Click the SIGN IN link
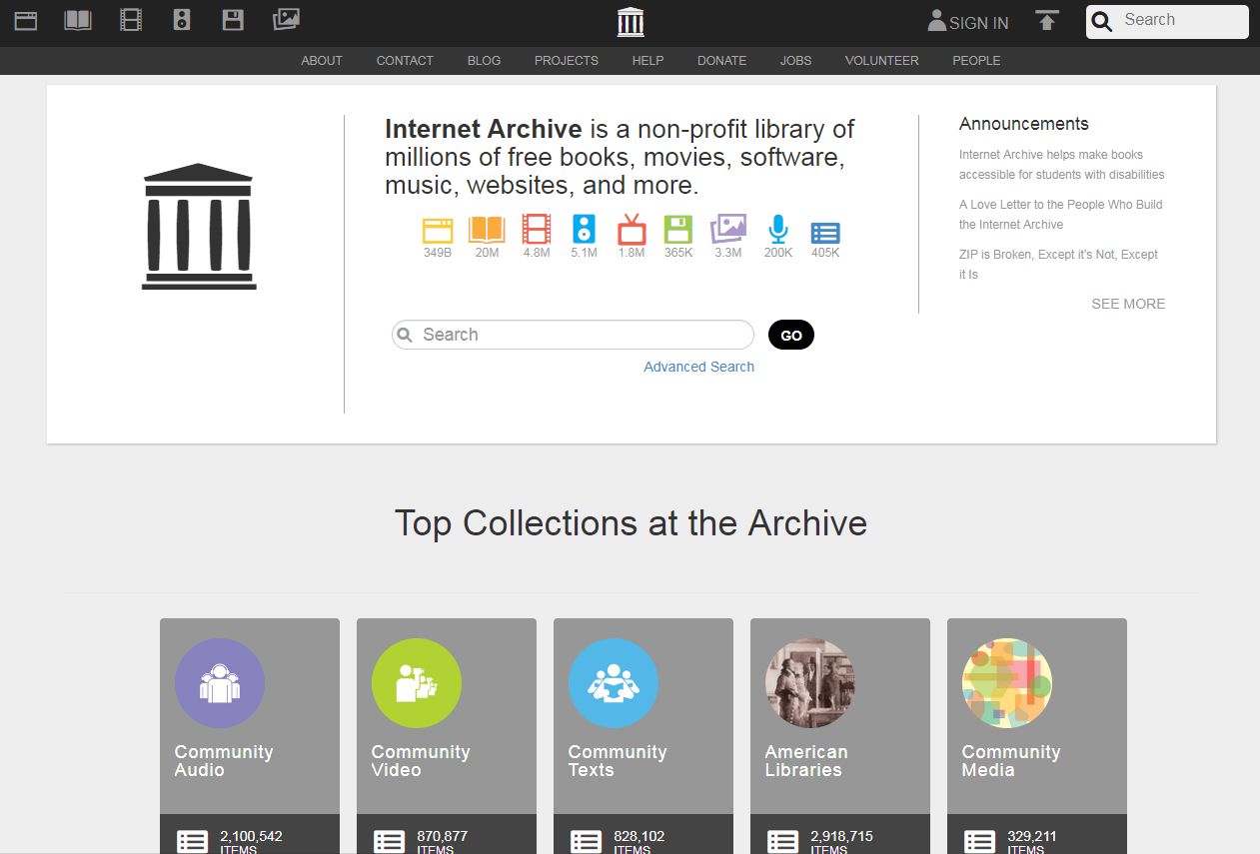1260x854 pixels. click(x=978, y=23)
